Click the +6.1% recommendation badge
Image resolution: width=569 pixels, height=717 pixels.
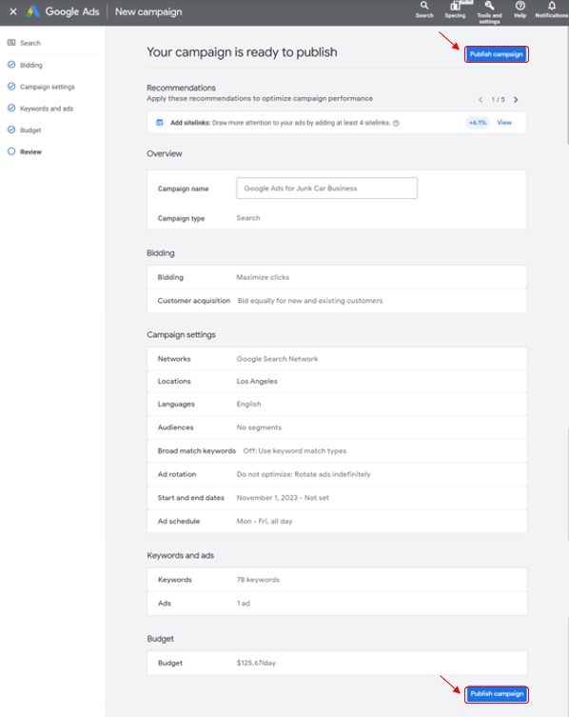tap(478, 123)
